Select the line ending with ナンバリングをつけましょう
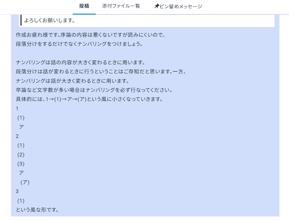The height and width of the screenshot is (221, 289). tap(79, 44)
